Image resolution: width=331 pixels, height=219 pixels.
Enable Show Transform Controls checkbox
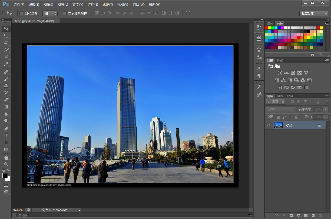coord(65,13)
